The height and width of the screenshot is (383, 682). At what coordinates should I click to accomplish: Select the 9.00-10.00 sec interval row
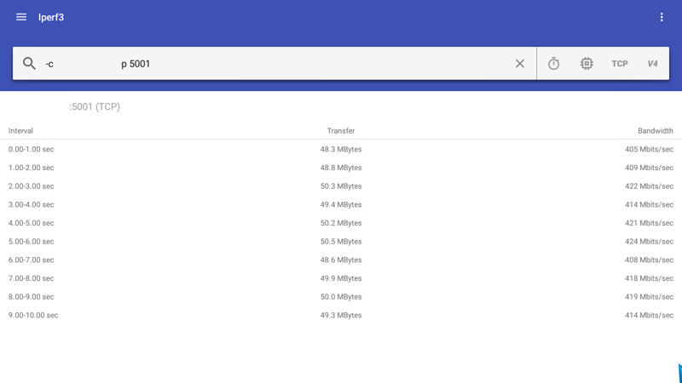click(x=33, y=316)
